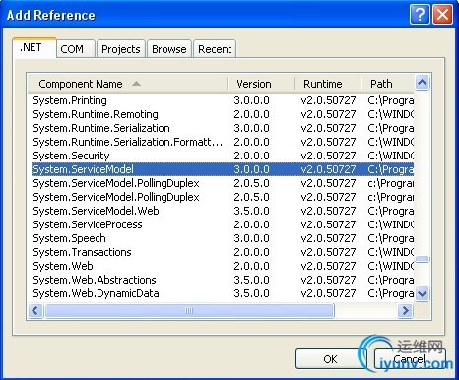Select System.Printing component

[x=223, y=100]
